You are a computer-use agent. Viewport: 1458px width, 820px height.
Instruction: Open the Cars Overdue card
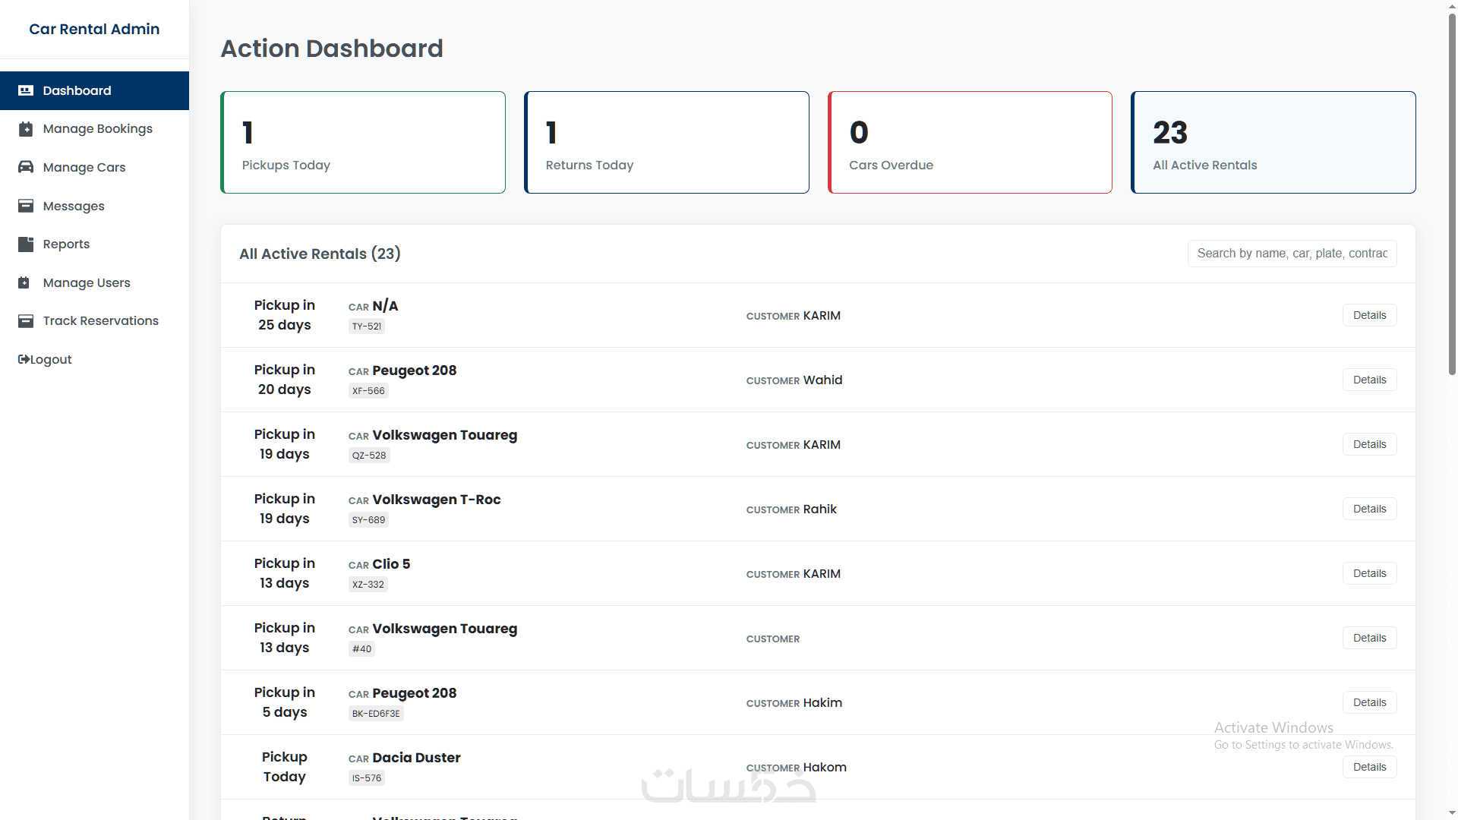coord(970,143)
